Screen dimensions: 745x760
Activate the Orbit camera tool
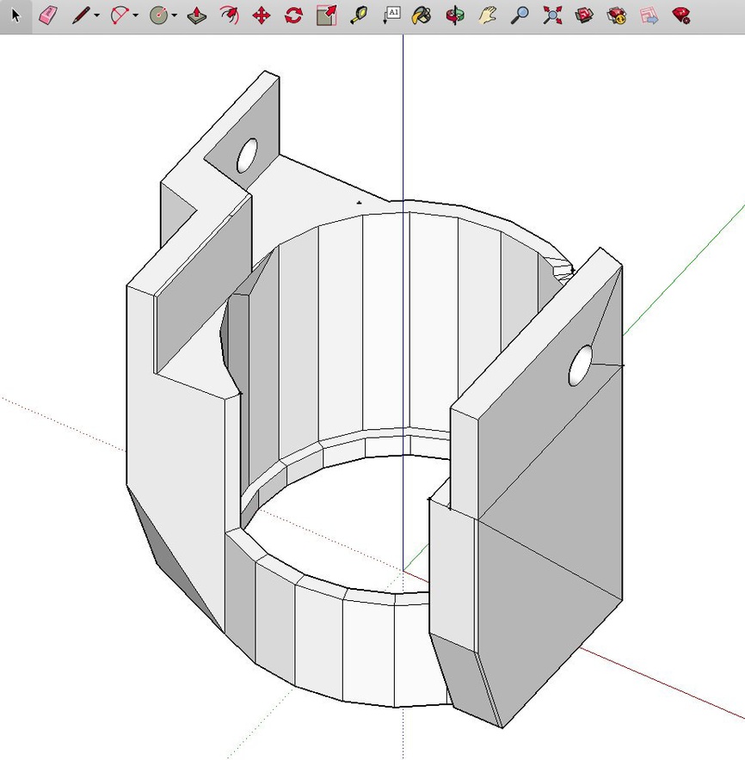(455, 15)
